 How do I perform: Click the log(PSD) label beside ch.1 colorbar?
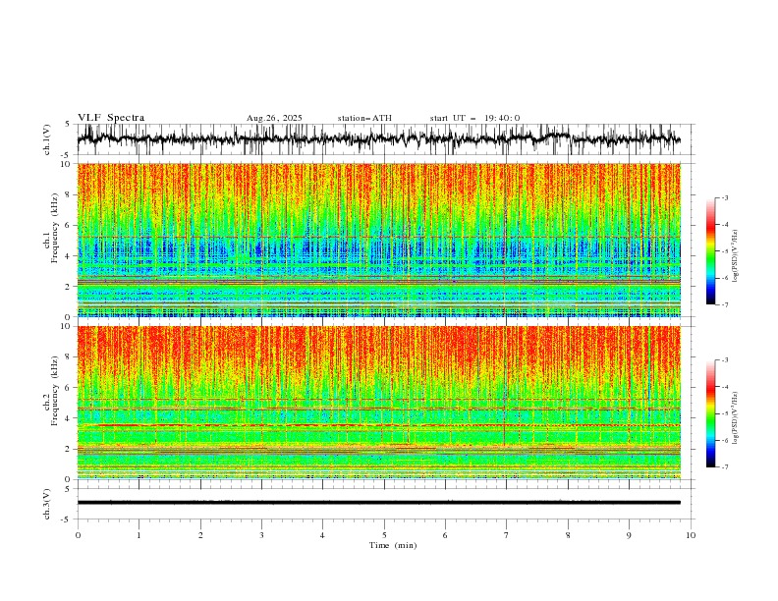coord(735,256)
